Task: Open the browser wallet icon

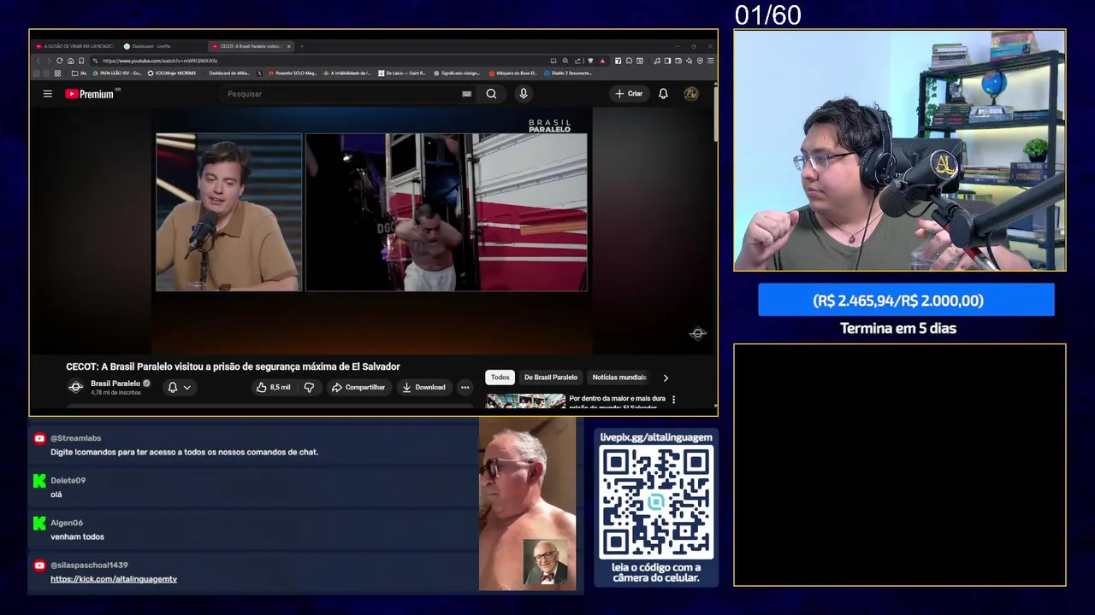Action: 678,61
